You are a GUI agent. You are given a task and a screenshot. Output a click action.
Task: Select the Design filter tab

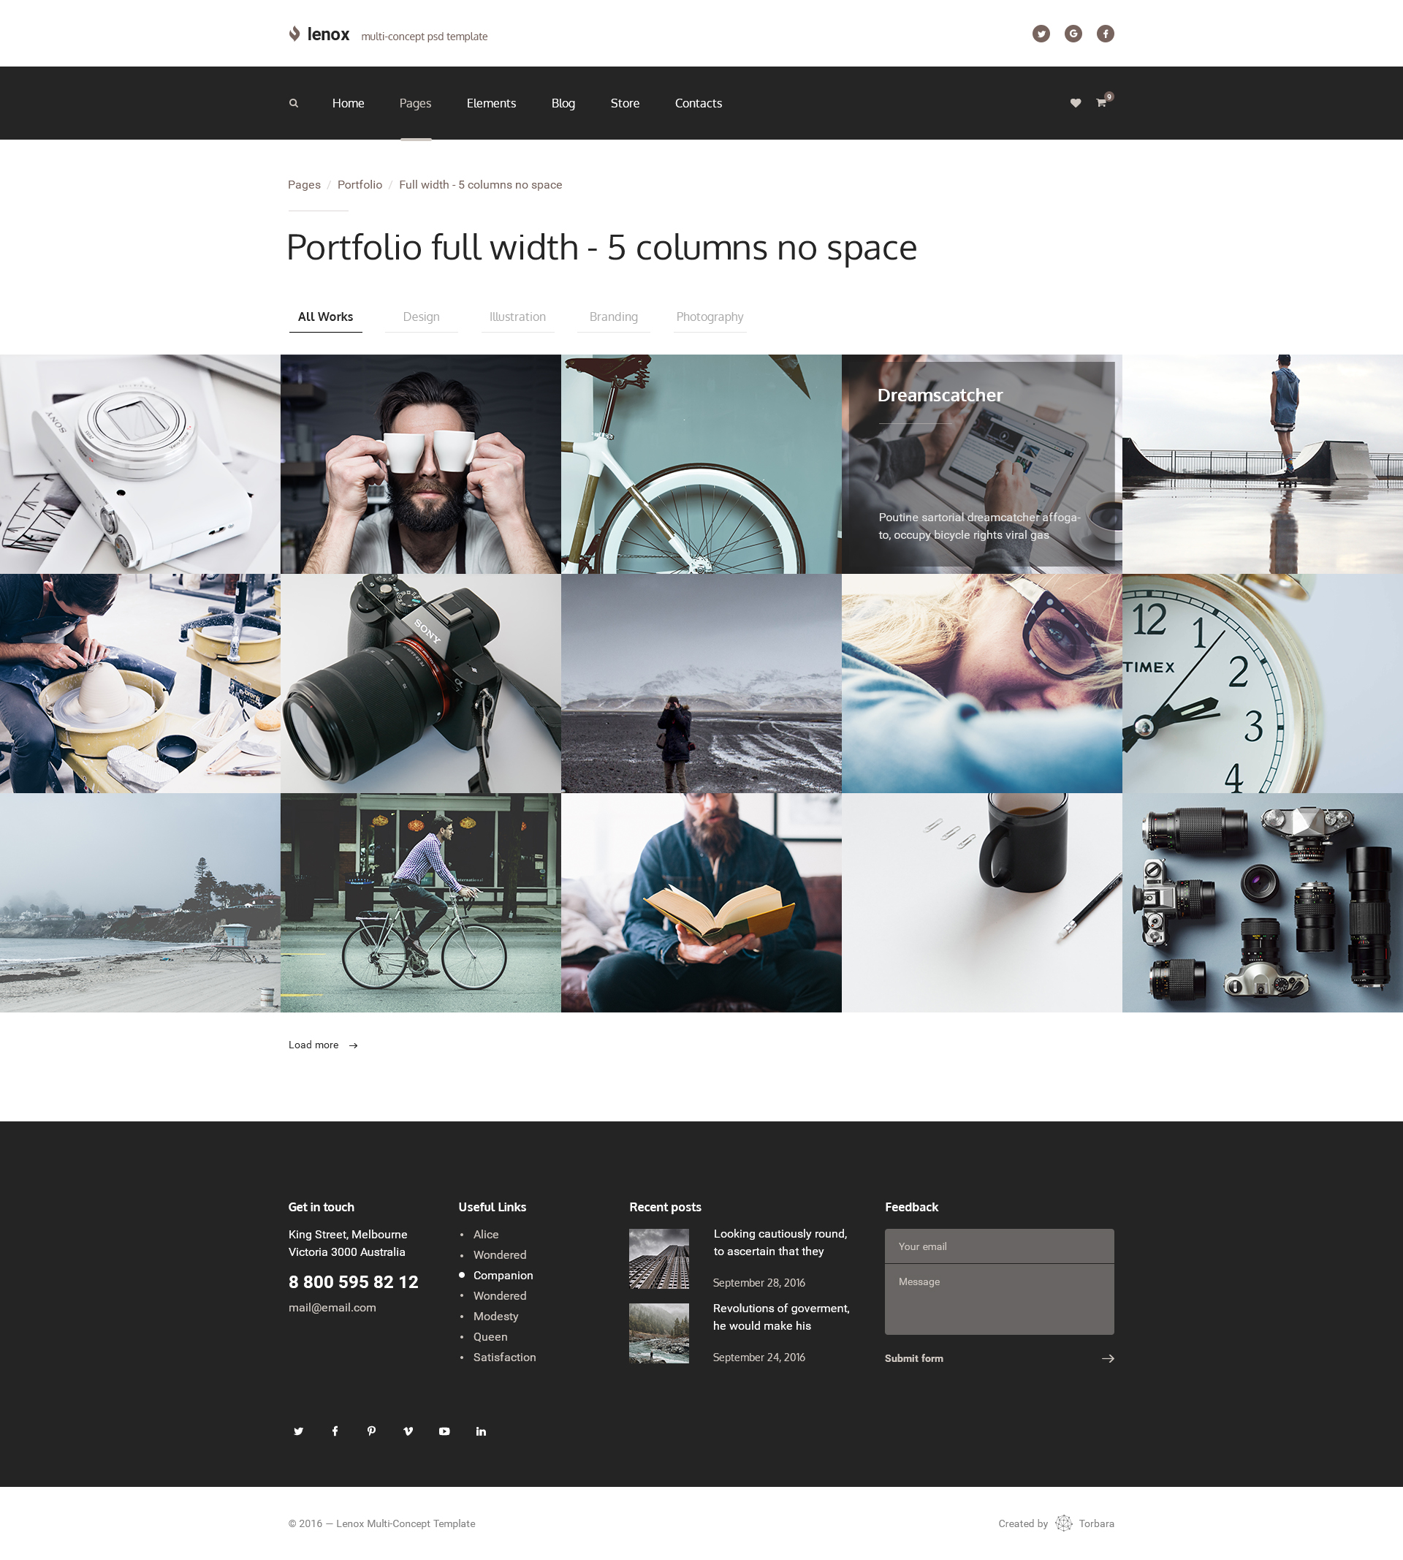(421, 317)
